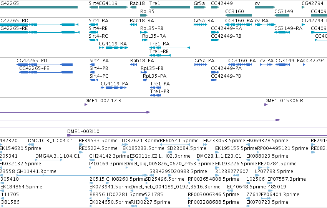
Task: Select the CG42449 gene label
Action: [222, 3]
